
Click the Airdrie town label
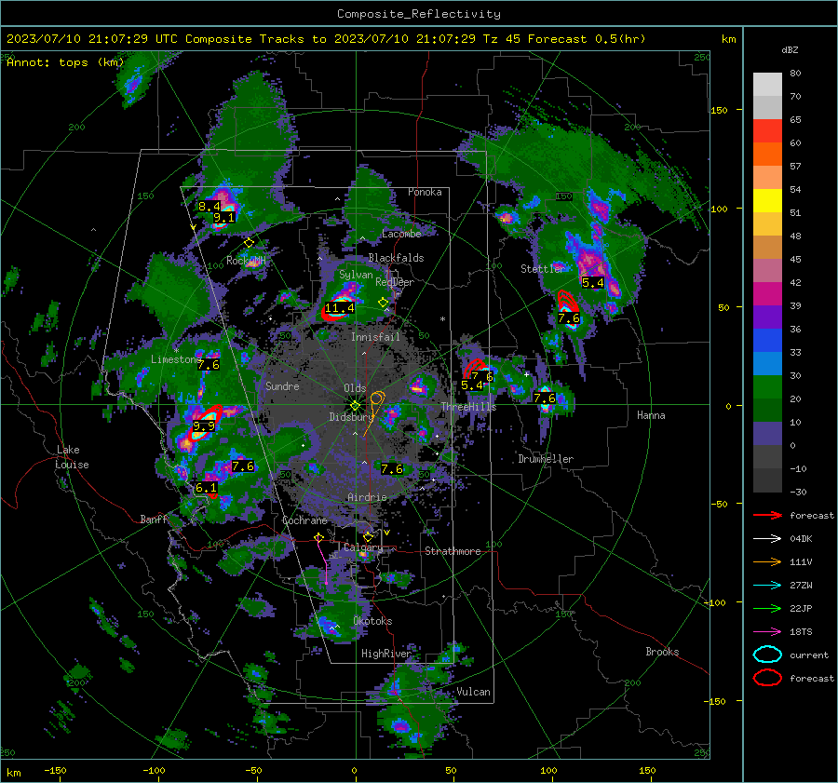(367, 497)
